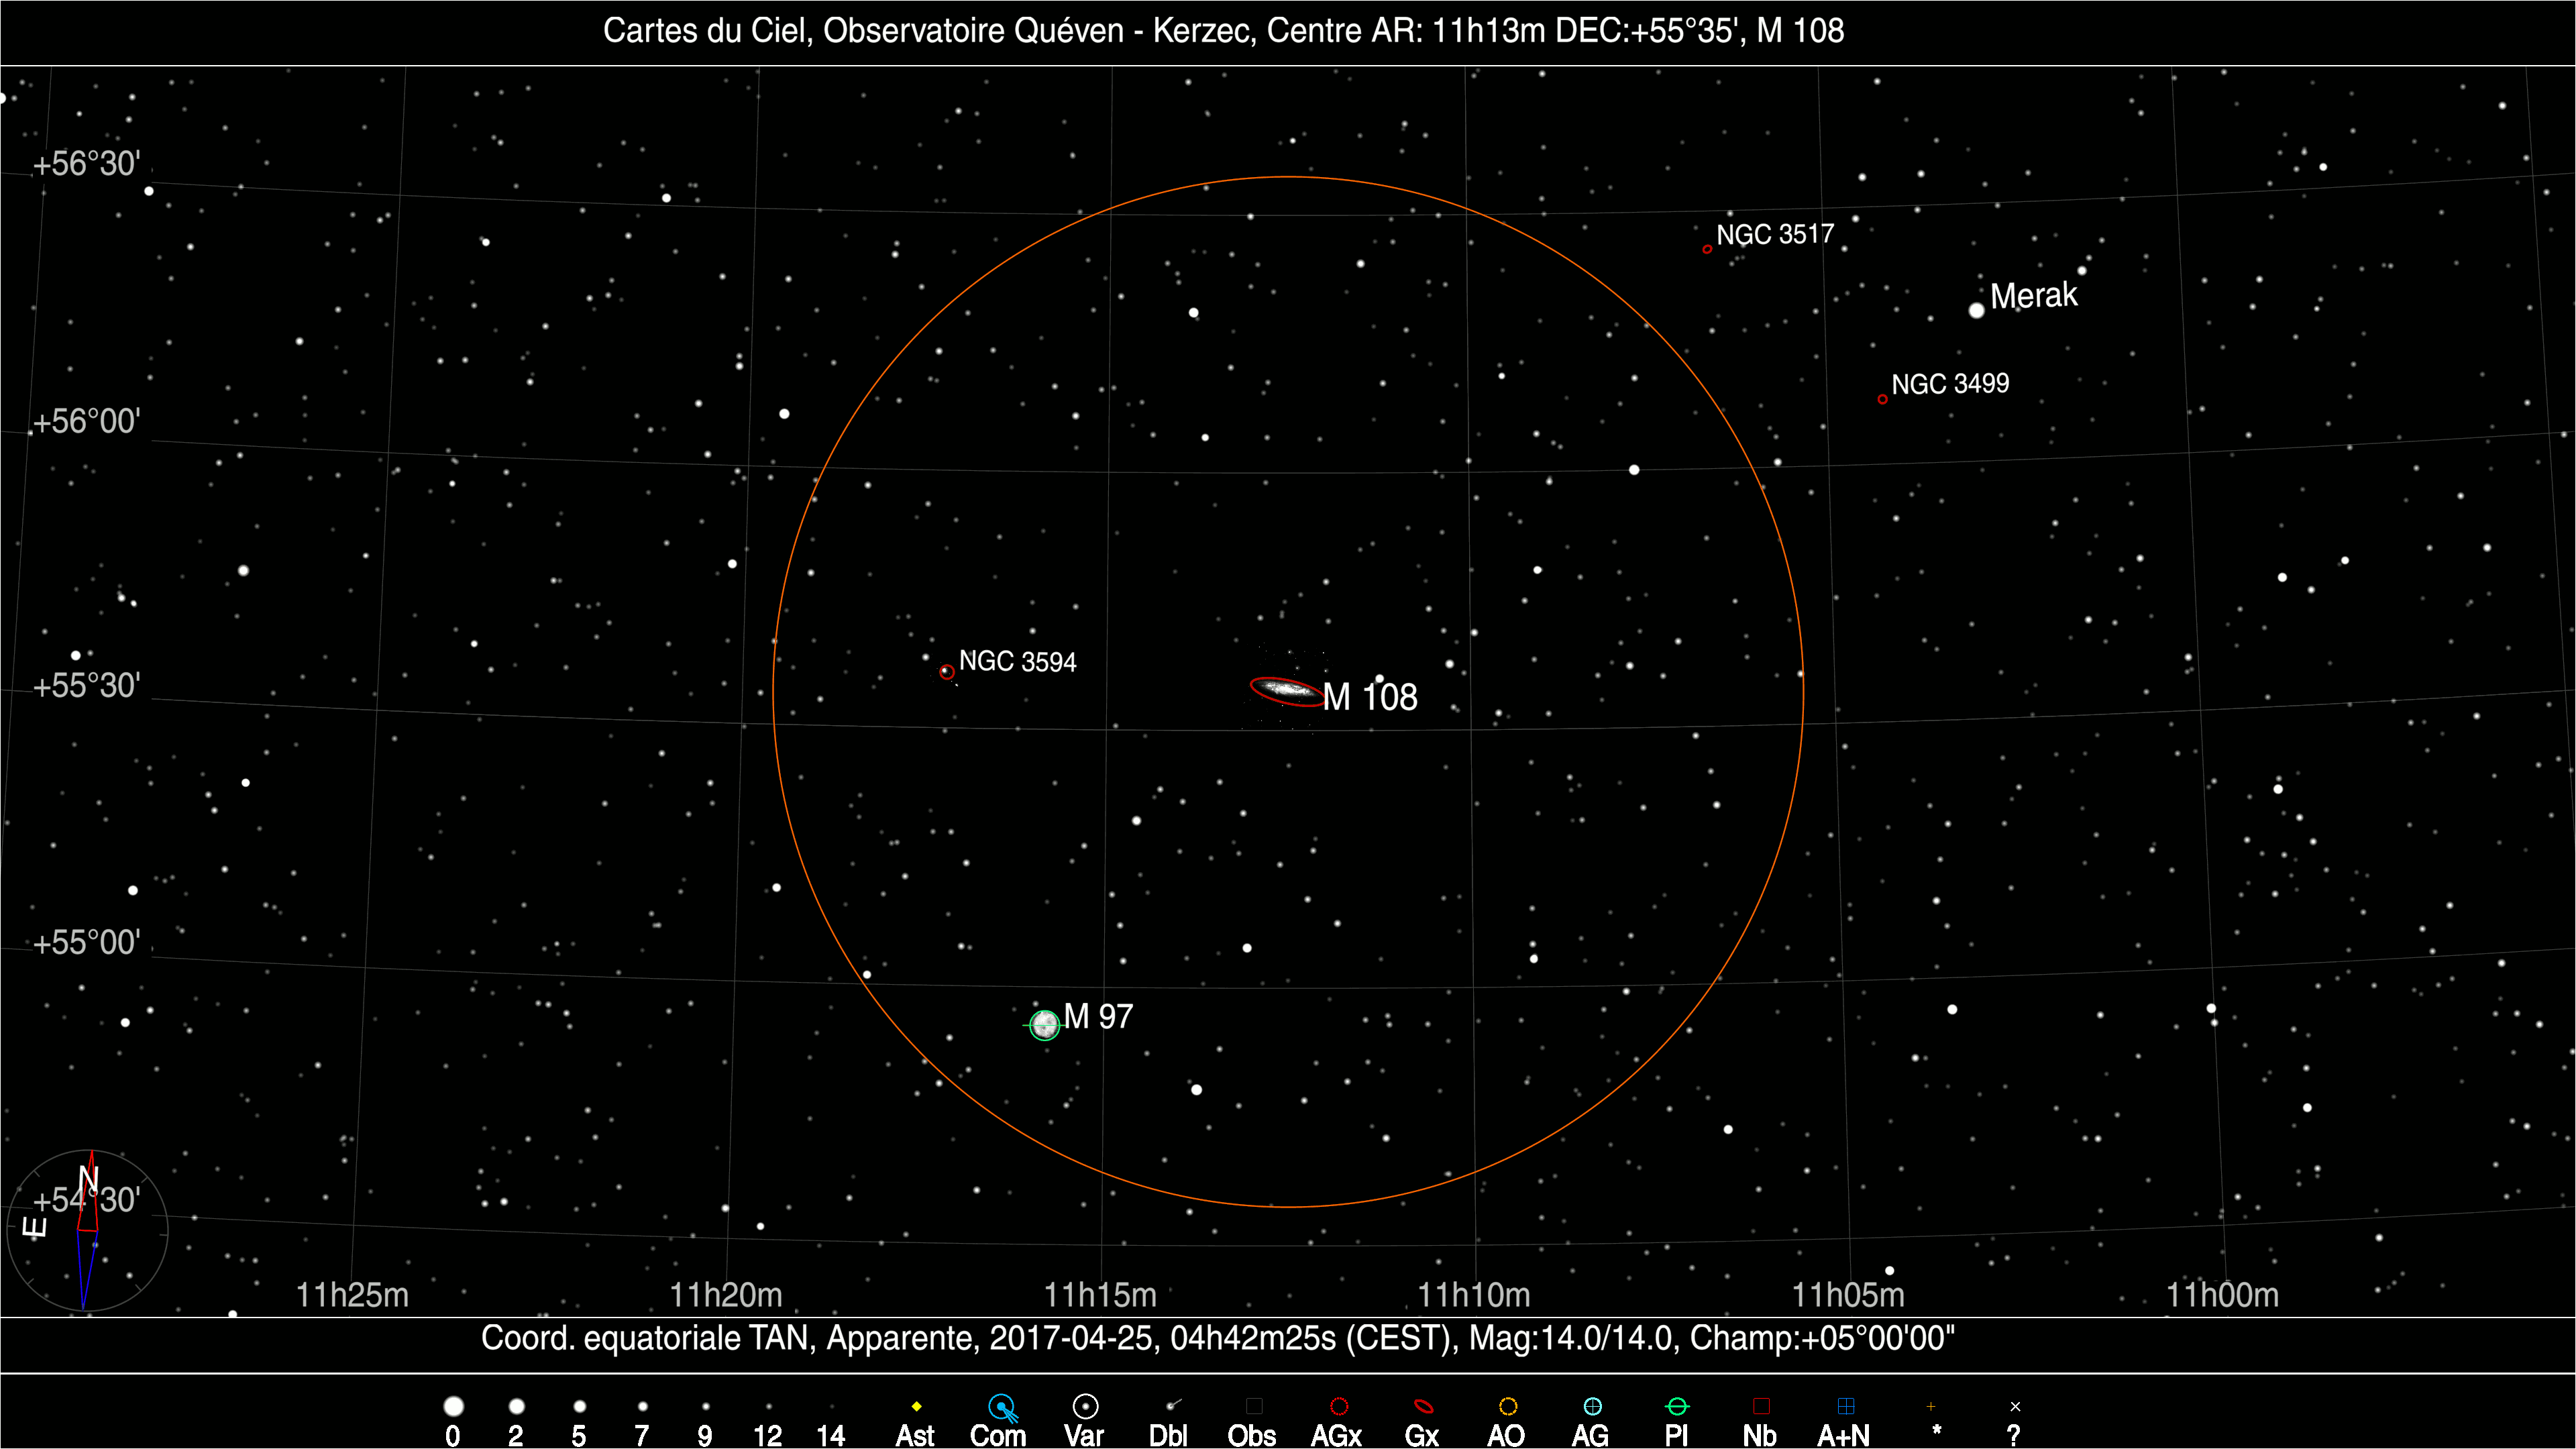Click the green planetary nebula icon Pl

click(1677, 1407)
